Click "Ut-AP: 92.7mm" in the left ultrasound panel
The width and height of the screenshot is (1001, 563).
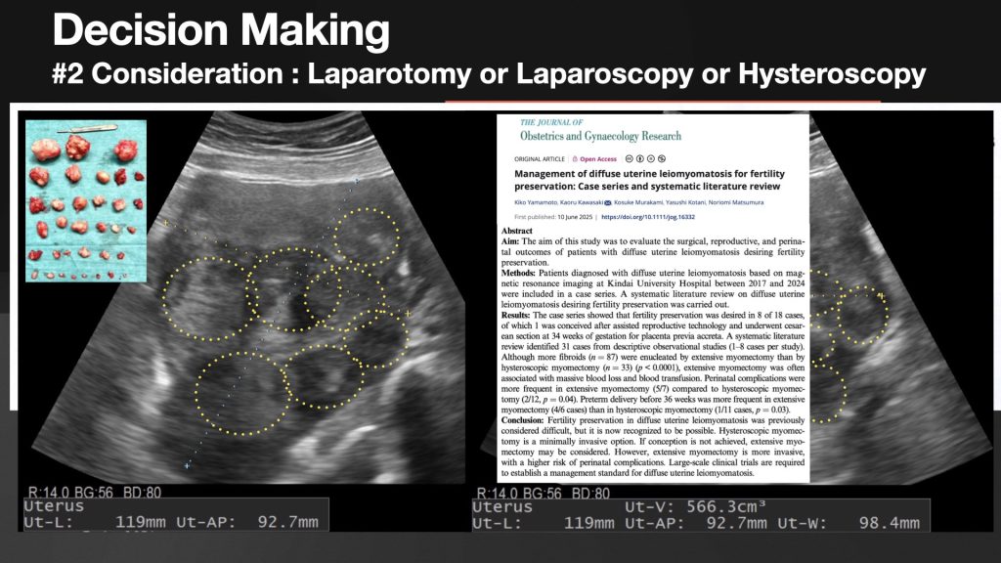pos(247,522)
